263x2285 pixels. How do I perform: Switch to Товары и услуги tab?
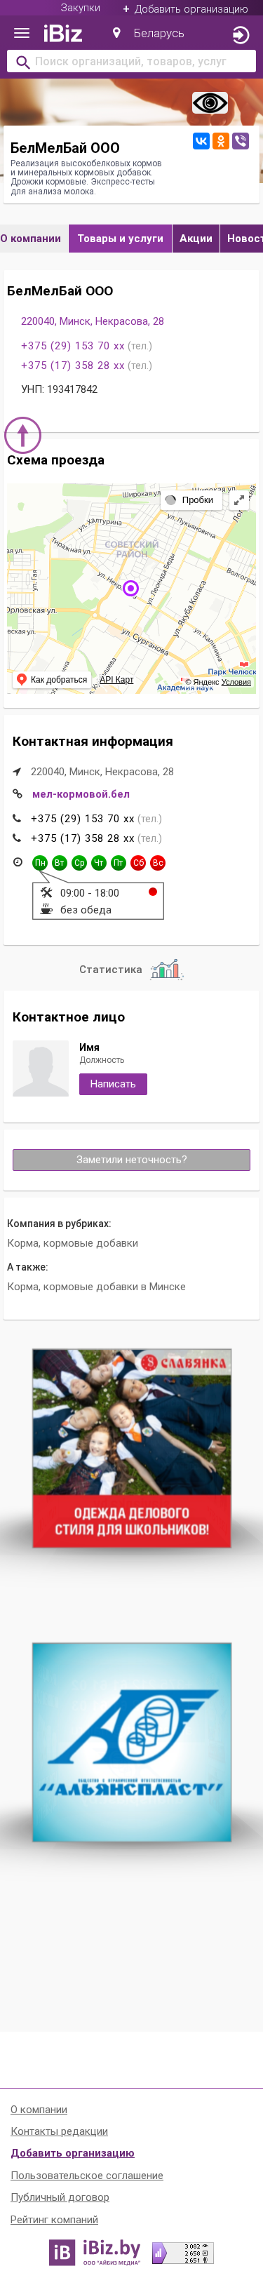tap(121, 239)
